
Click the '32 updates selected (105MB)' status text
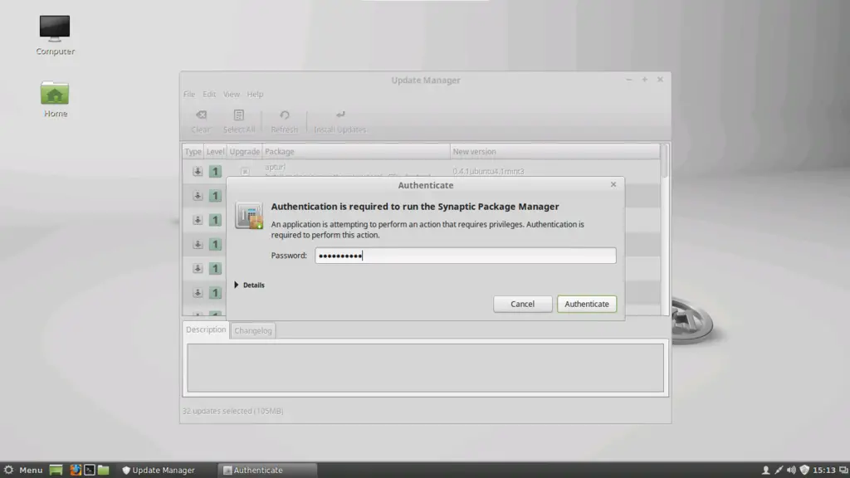[x=232, y=412]
